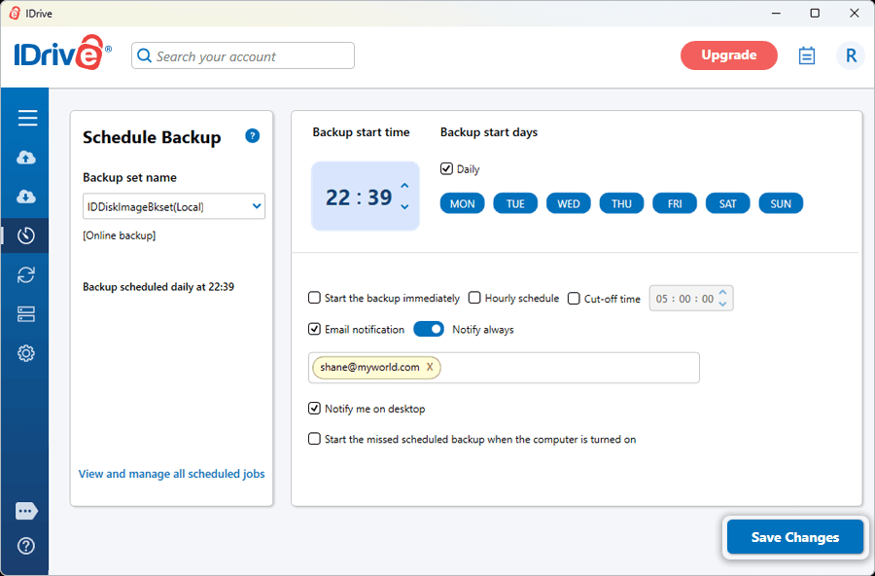875x576 pixels.
Task: Enable the Hourly schedule checkbox
Action: tap(474, 298)
